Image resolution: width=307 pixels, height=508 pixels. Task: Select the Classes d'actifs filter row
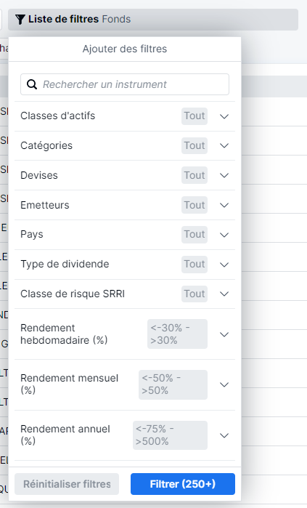125,116
